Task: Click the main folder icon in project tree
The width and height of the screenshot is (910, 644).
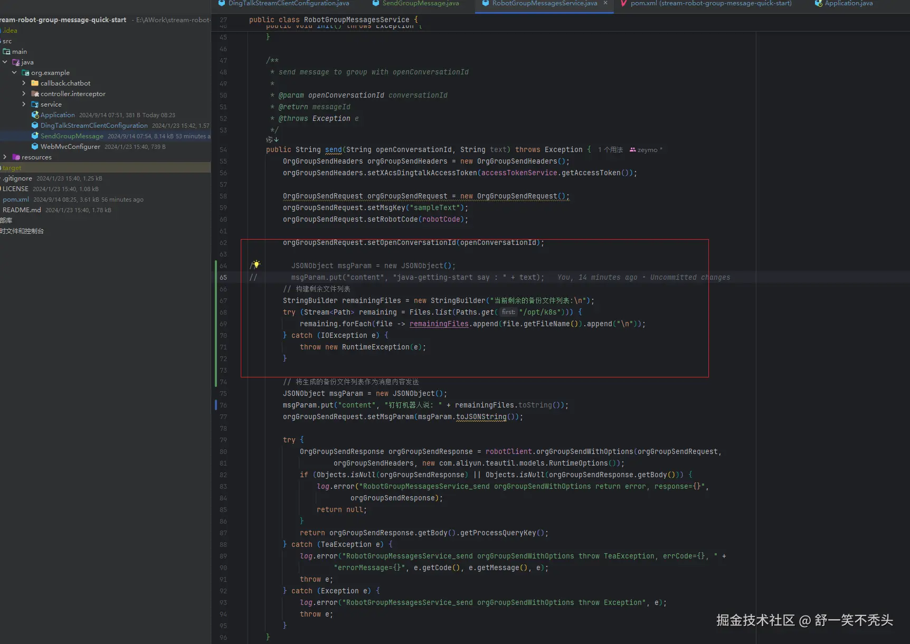Action: pos(7,52)
